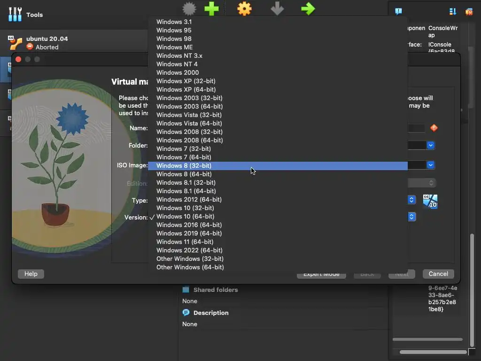Open the Type selector arrows
This screenshot has width=481, height=361.
click(411, 200)
